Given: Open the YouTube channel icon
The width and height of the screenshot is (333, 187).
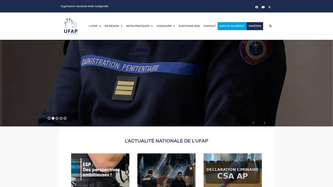Looking at the screenshot, I should [263, 7].
